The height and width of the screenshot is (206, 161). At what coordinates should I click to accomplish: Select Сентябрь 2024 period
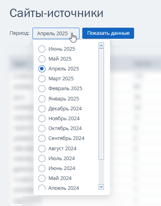(x=42, y=138)
